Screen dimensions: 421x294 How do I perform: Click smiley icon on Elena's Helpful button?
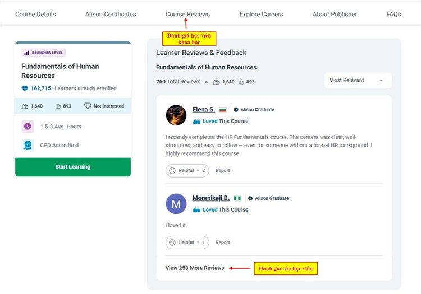pos(172,171)
